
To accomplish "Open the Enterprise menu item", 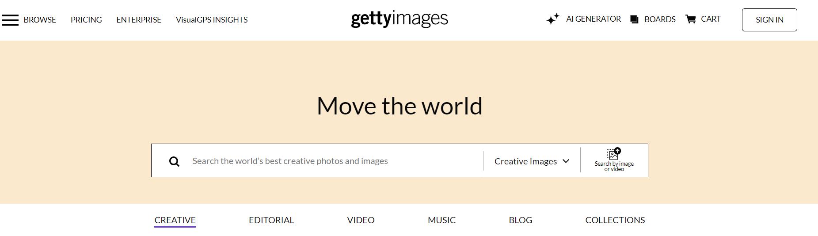I will click(x=139, y=20).
